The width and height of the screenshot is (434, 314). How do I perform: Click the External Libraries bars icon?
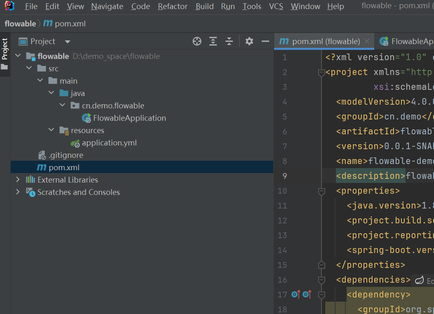(x=30, y=180)
